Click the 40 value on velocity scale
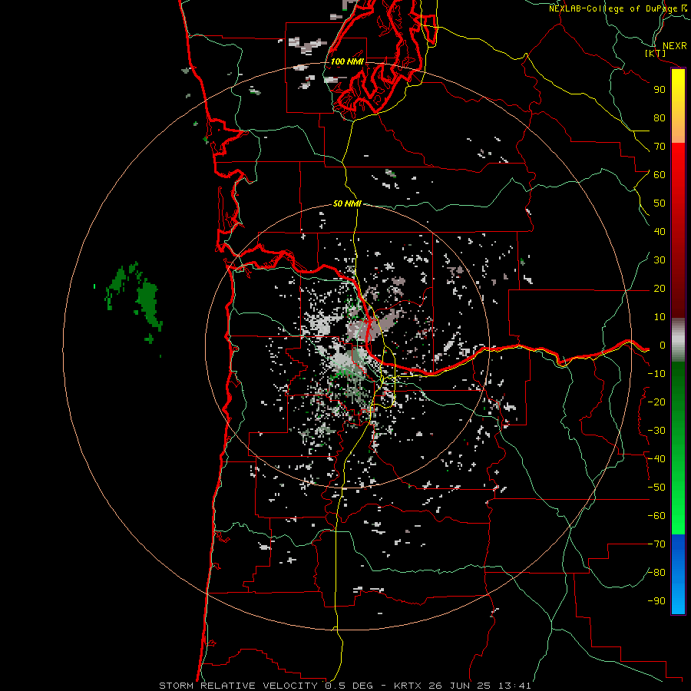Viewport: 691px width, 691px height. 660,232
